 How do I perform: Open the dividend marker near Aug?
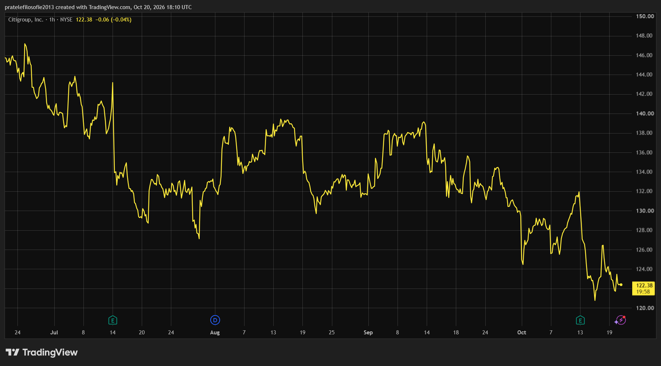click(x=215, y=320)
